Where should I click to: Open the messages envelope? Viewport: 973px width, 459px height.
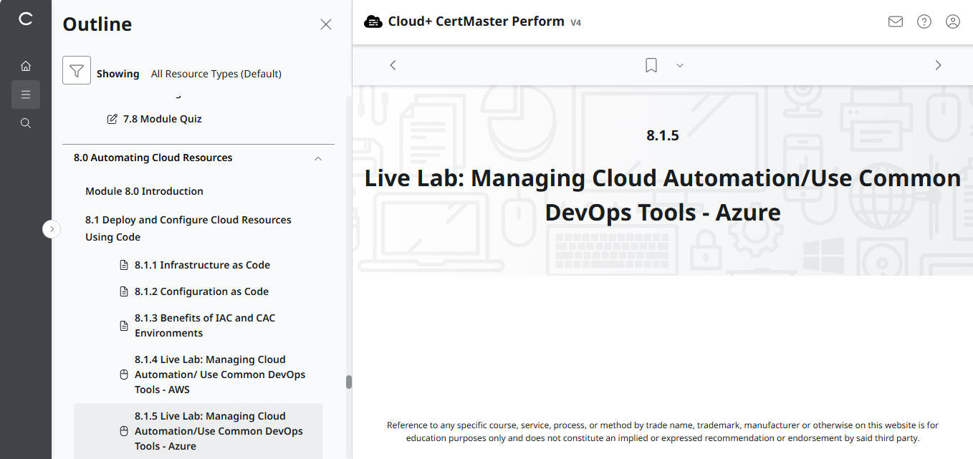(x=895, y=21)
